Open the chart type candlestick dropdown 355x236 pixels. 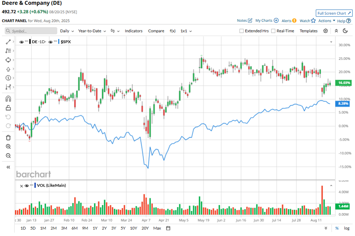pyautogui.click(x=115, y=31)
